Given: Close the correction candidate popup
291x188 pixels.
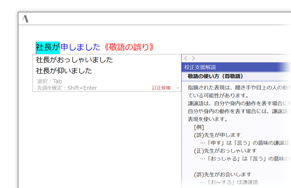Looking at the screenshot, I should pyautogui.click(x=178, y=88).
